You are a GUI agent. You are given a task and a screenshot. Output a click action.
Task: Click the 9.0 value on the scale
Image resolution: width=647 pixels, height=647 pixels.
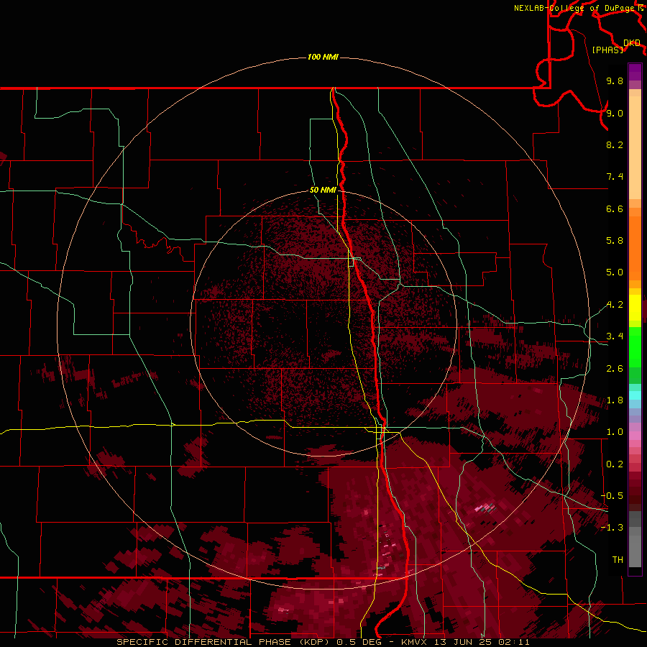pyautogui.click(x=615, y=113)
